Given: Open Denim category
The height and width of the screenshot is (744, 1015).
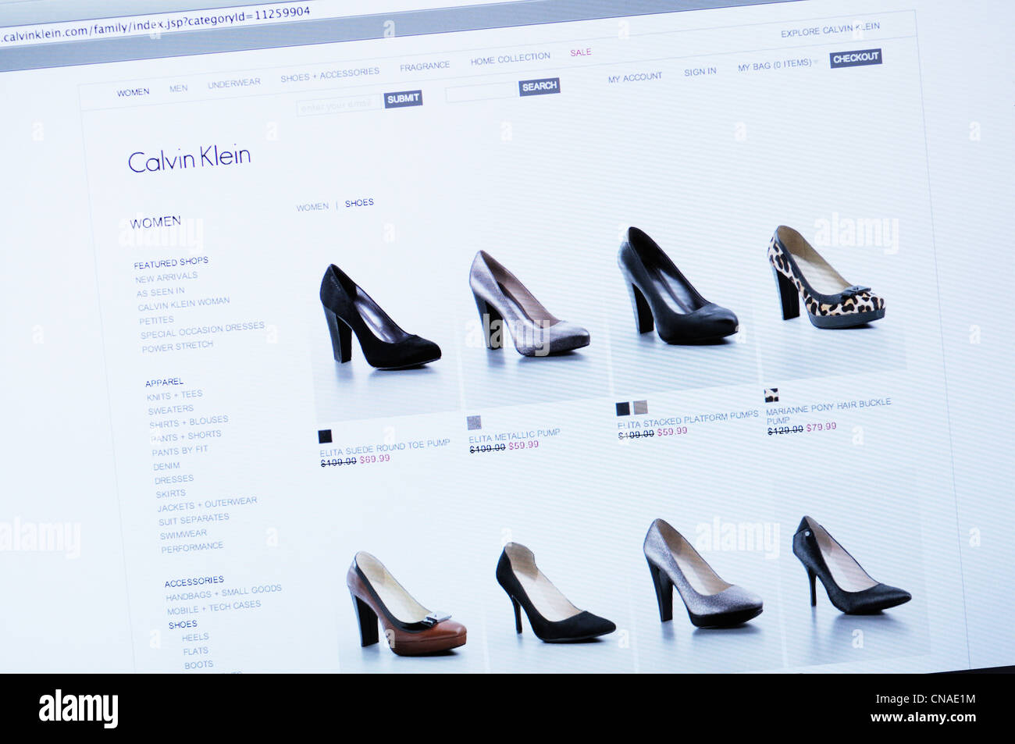Looking at the screenshot, I should click(166, 466).
